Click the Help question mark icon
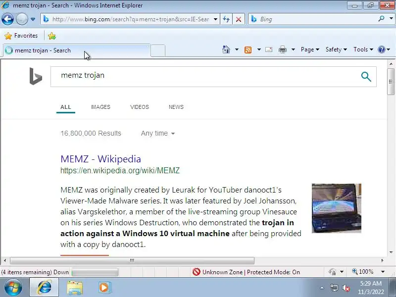Screen dimensions: 396x297 (x=381, y=49)
